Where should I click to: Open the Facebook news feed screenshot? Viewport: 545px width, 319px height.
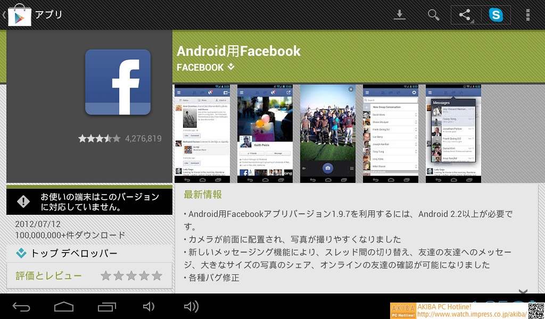click(x=202, y=133)
